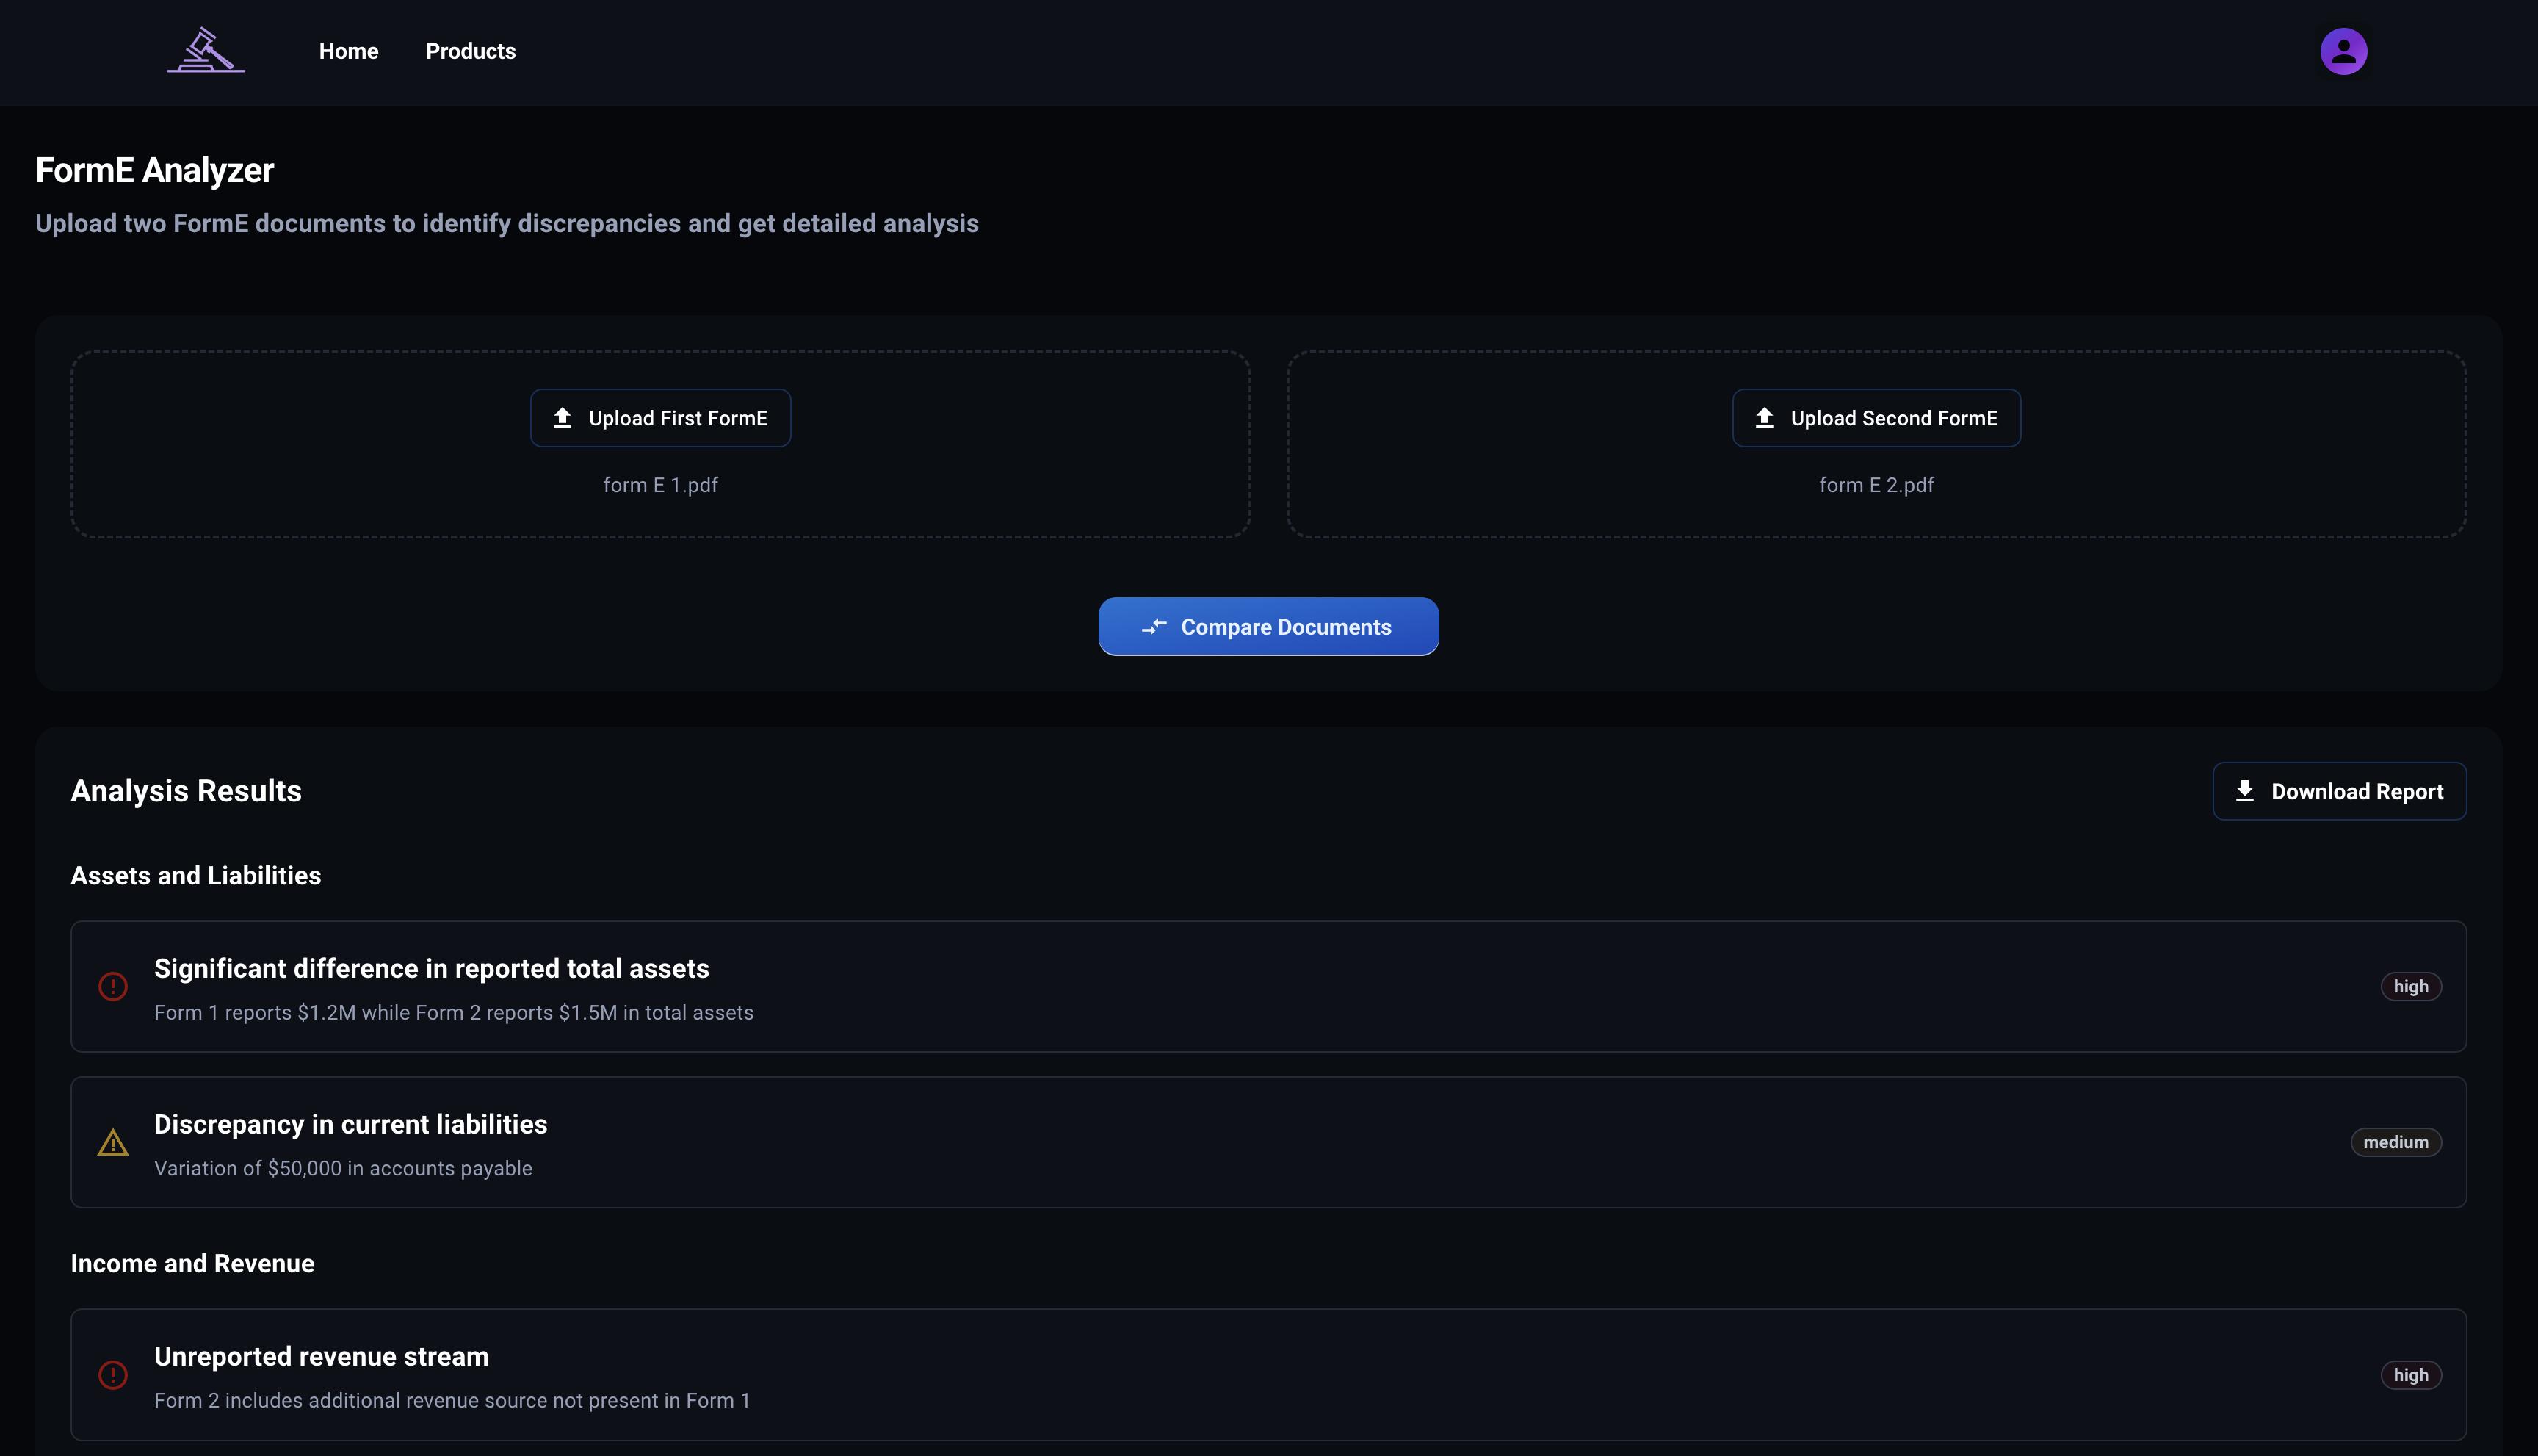Click the yellow warning triangle for liabilities
Viewport: 2538px width, 1456px height.
(113, 1142)
